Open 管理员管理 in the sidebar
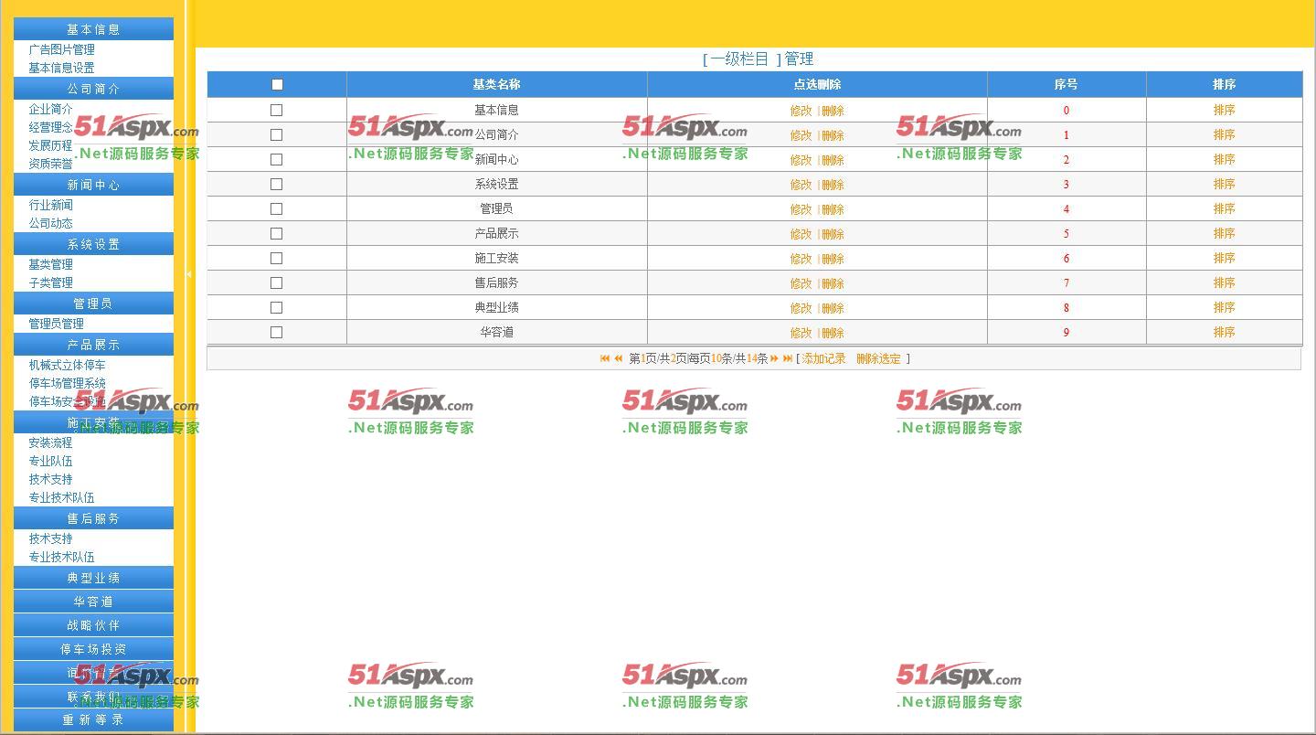The width and height of the screenshot is (1316, 735). pyautogui.click(x=56, y=324)
